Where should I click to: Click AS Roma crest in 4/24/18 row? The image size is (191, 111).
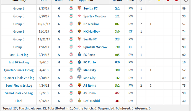click(x=79, y=85)
